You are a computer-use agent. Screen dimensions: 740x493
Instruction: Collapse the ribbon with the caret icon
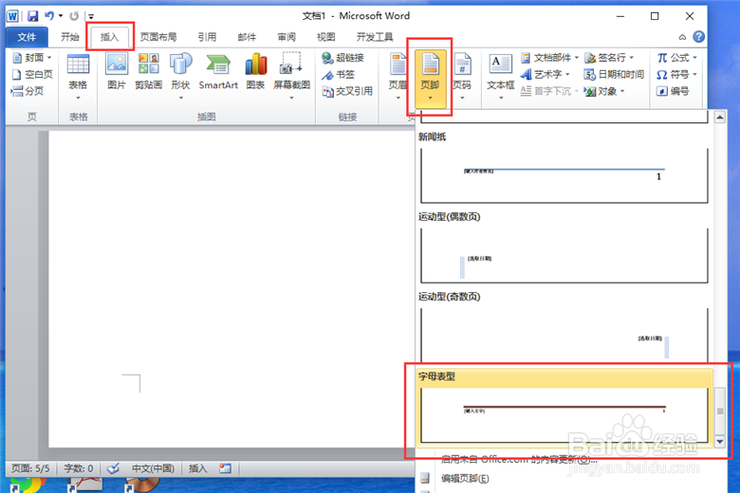682,37
